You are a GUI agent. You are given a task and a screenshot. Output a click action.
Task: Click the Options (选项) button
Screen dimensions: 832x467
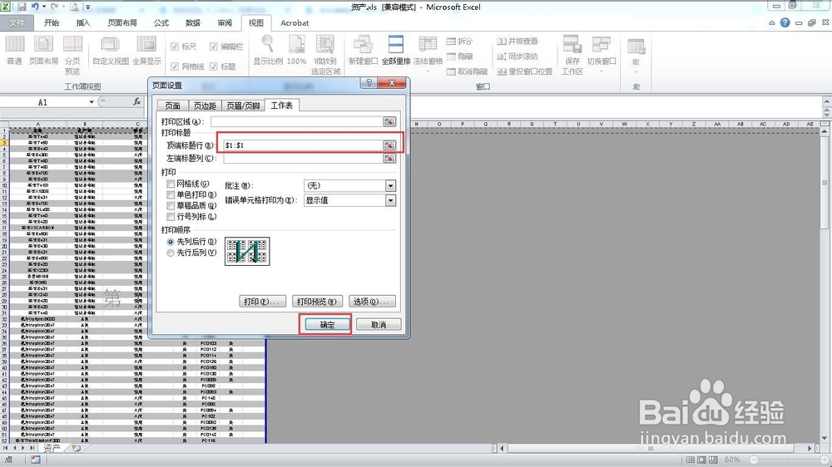[x=372, y=301]
